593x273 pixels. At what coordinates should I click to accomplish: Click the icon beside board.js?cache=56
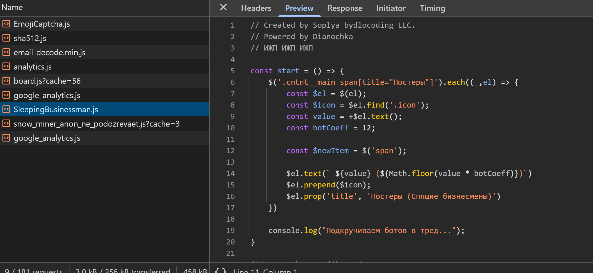(x=6, y=81)
